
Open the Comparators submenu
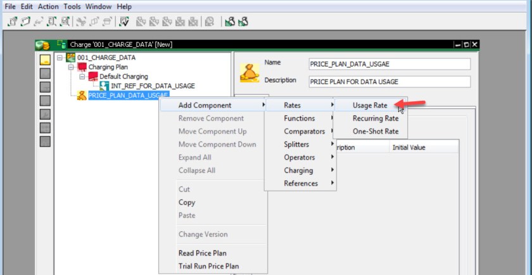click(301, 131)
